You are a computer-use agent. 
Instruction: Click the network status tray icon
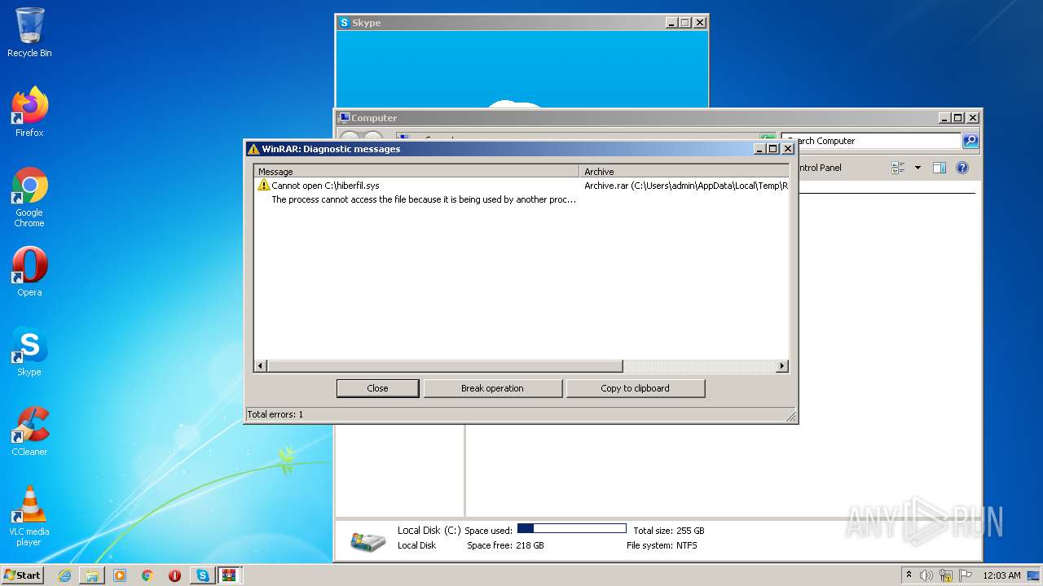(946, 575)
